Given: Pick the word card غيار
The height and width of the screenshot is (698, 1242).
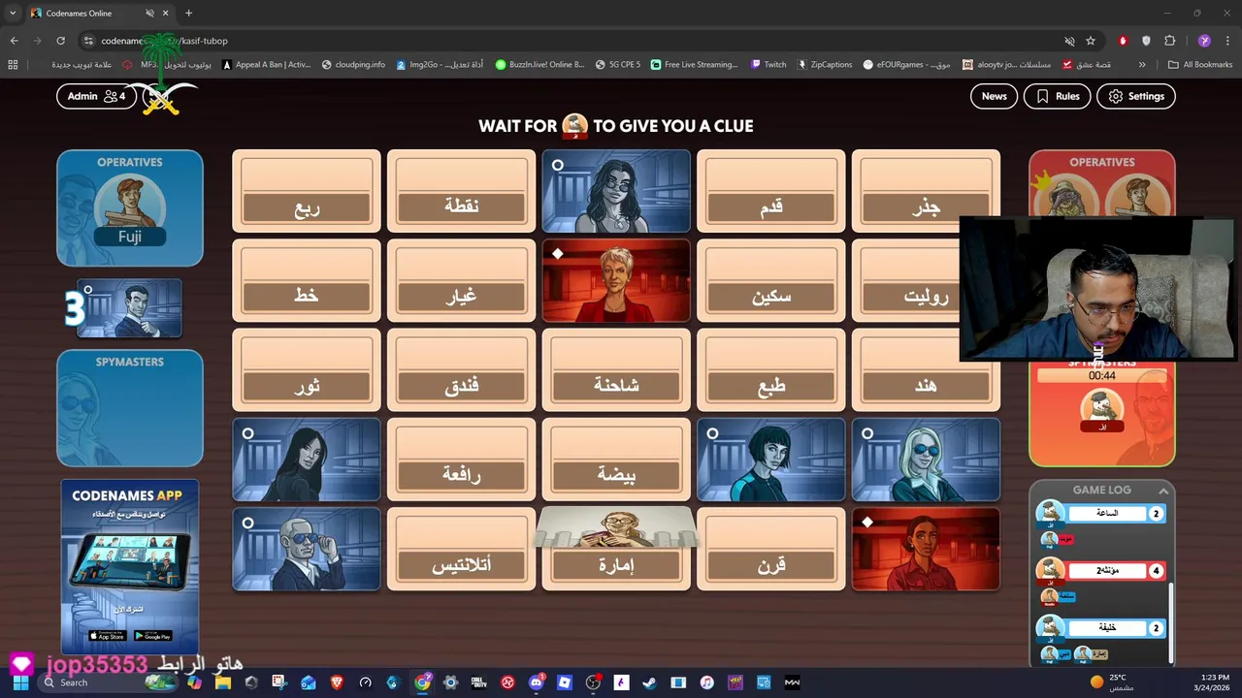Looking at the screenshot, I should pyautogui.click(x=461, y=280).
